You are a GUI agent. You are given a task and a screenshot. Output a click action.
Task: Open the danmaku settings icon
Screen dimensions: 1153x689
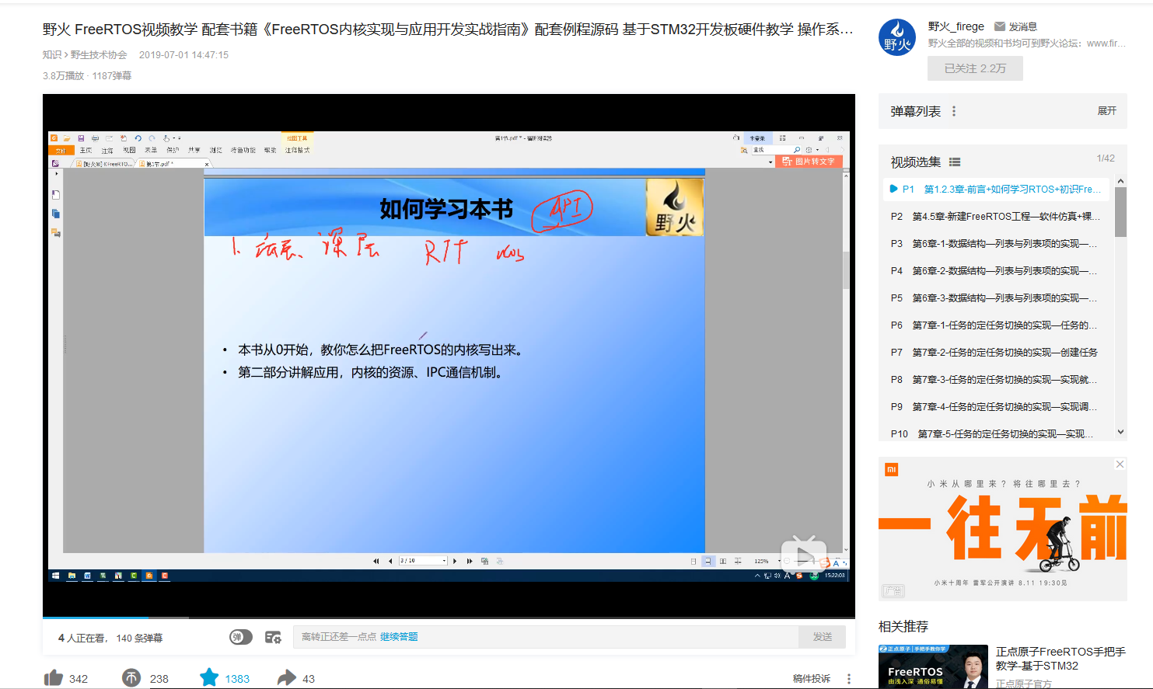point(273,637)
